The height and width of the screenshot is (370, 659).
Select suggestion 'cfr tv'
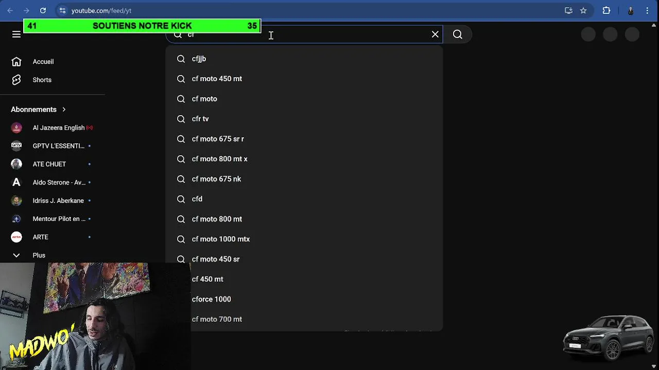(304, 119)
